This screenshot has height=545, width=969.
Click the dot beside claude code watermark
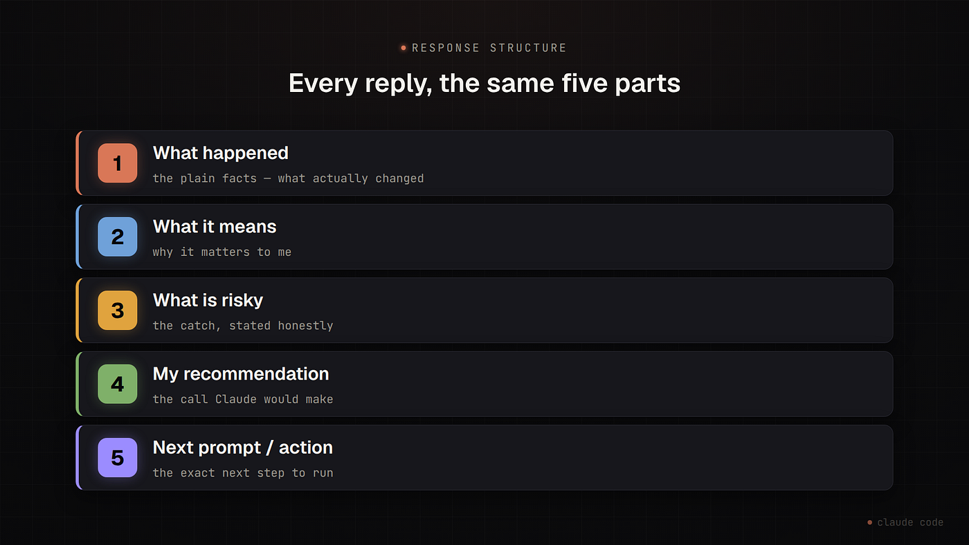tap(870, 523)
